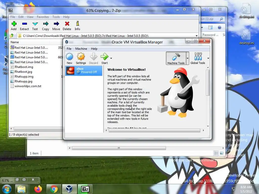Open the 7-Zip Favorites menu
The height and width of the screenshot is (194, 259).
(43, 17)
